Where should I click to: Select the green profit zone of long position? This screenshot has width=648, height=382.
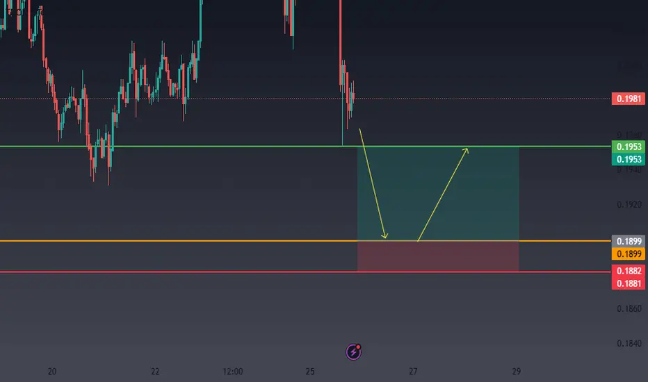[438, 194]
